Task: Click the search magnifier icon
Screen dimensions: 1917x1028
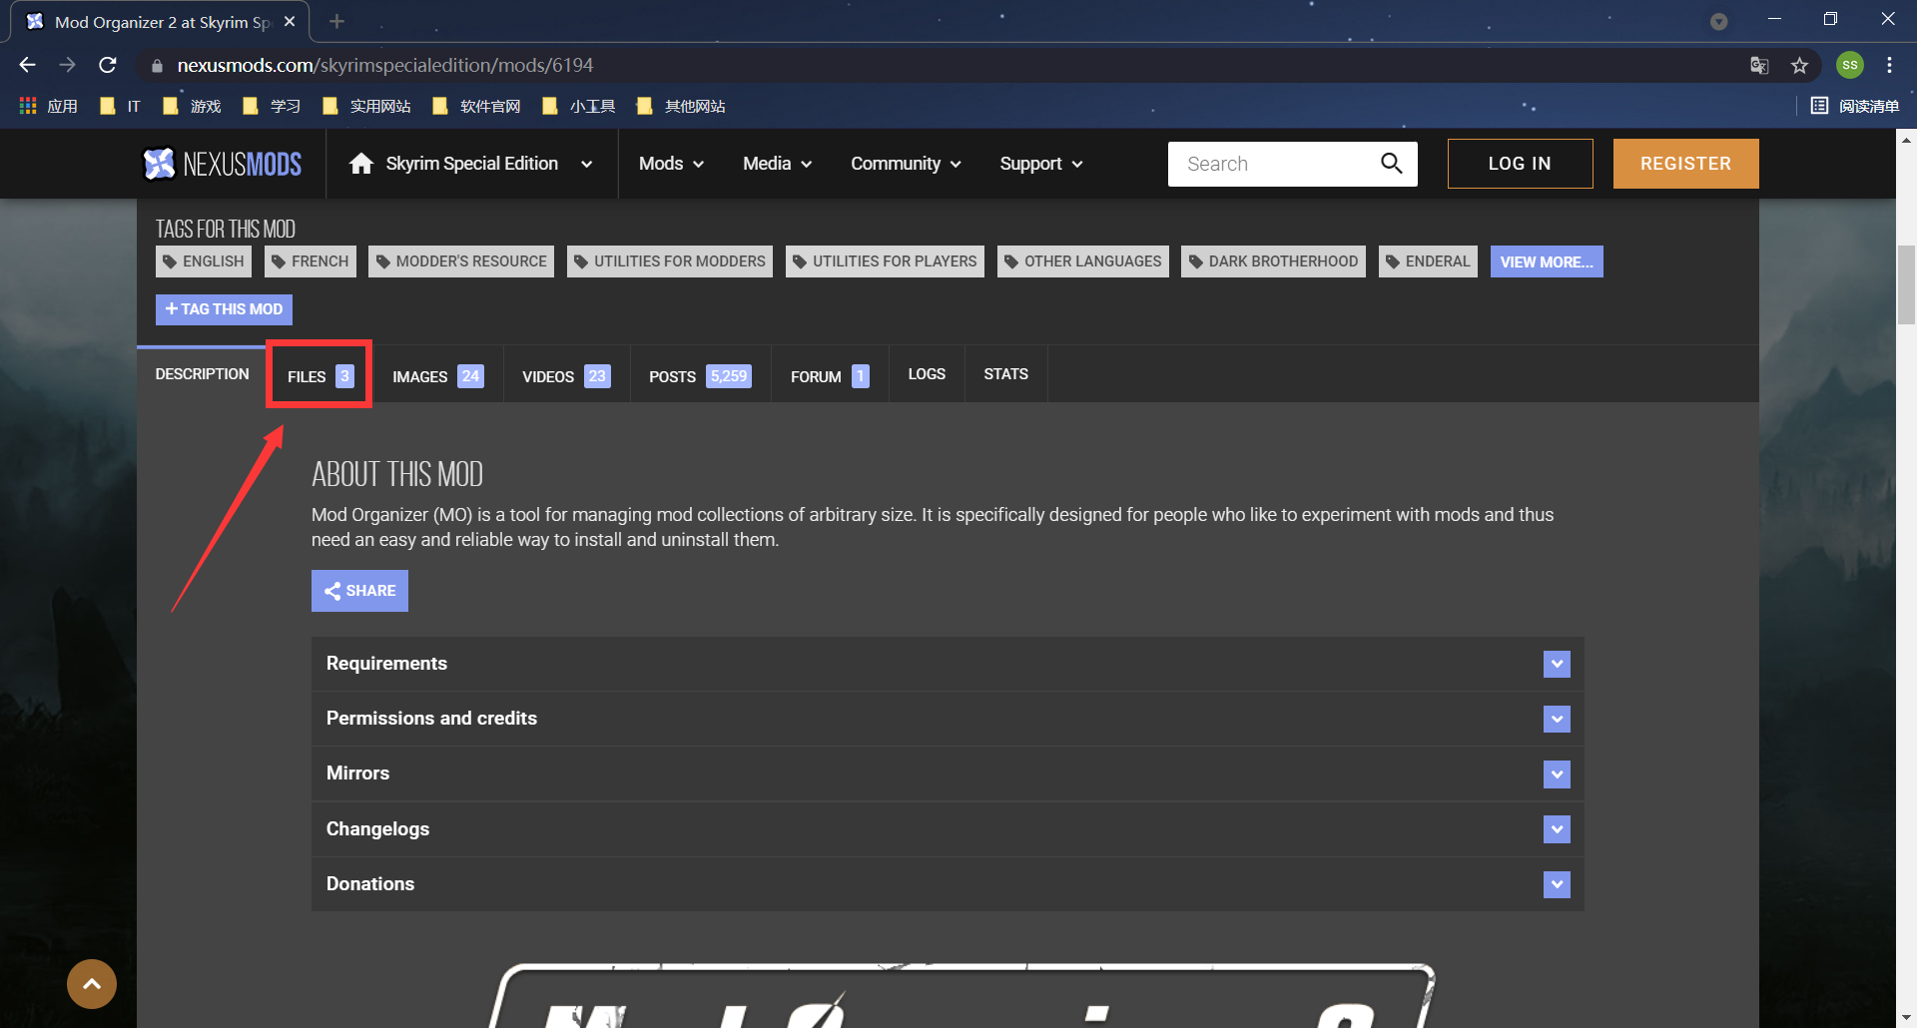Action: 1391,163
